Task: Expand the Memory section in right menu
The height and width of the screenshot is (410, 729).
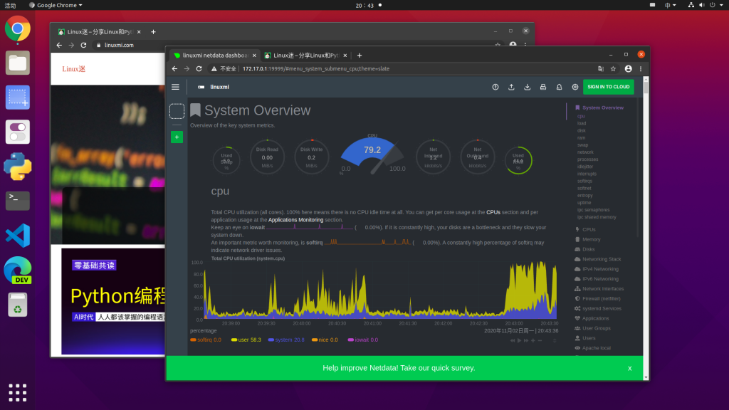Action: coord(591,239)
